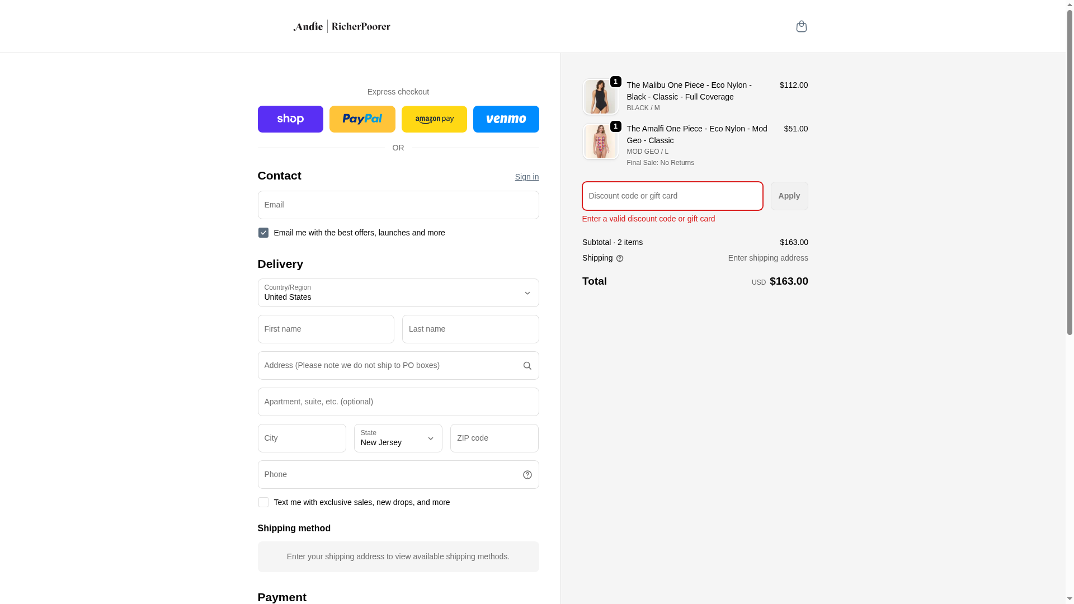Click the Malibu One Piece product thumbnail
This screenshot has height=604, width=1074.
pyautogui.click(x=600, y=97)
